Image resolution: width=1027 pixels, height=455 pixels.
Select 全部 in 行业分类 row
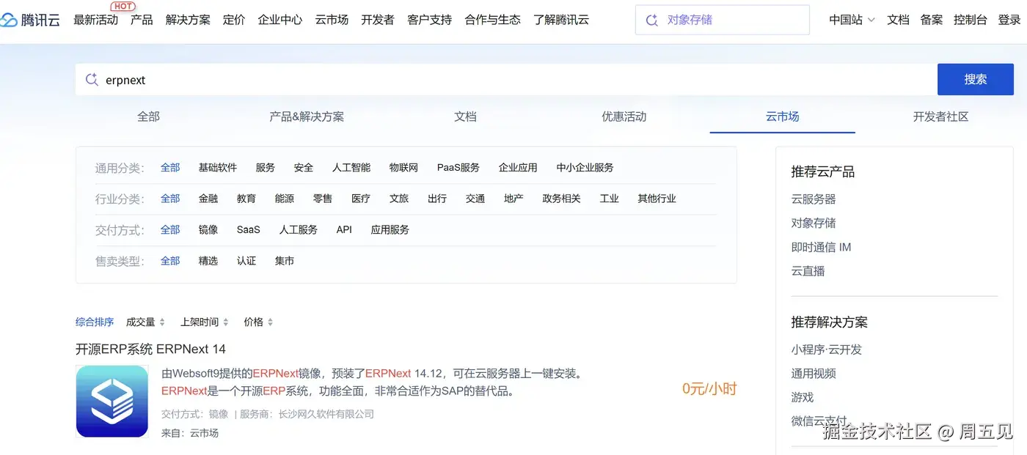[170, 199]
